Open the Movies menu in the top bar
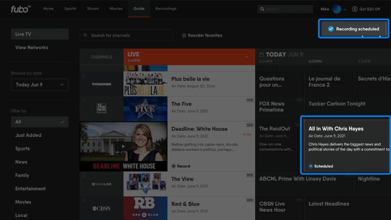The image size is (391, 220). pyautogui.click(x=116, y=8)
